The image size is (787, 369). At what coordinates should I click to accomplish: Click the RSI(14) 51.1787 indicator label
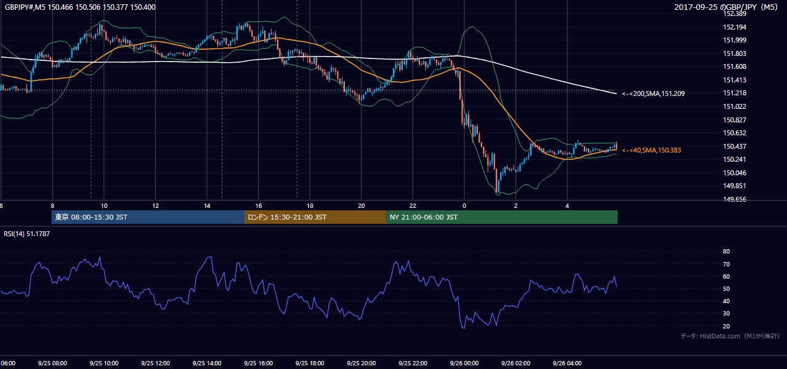pos(27,234)
